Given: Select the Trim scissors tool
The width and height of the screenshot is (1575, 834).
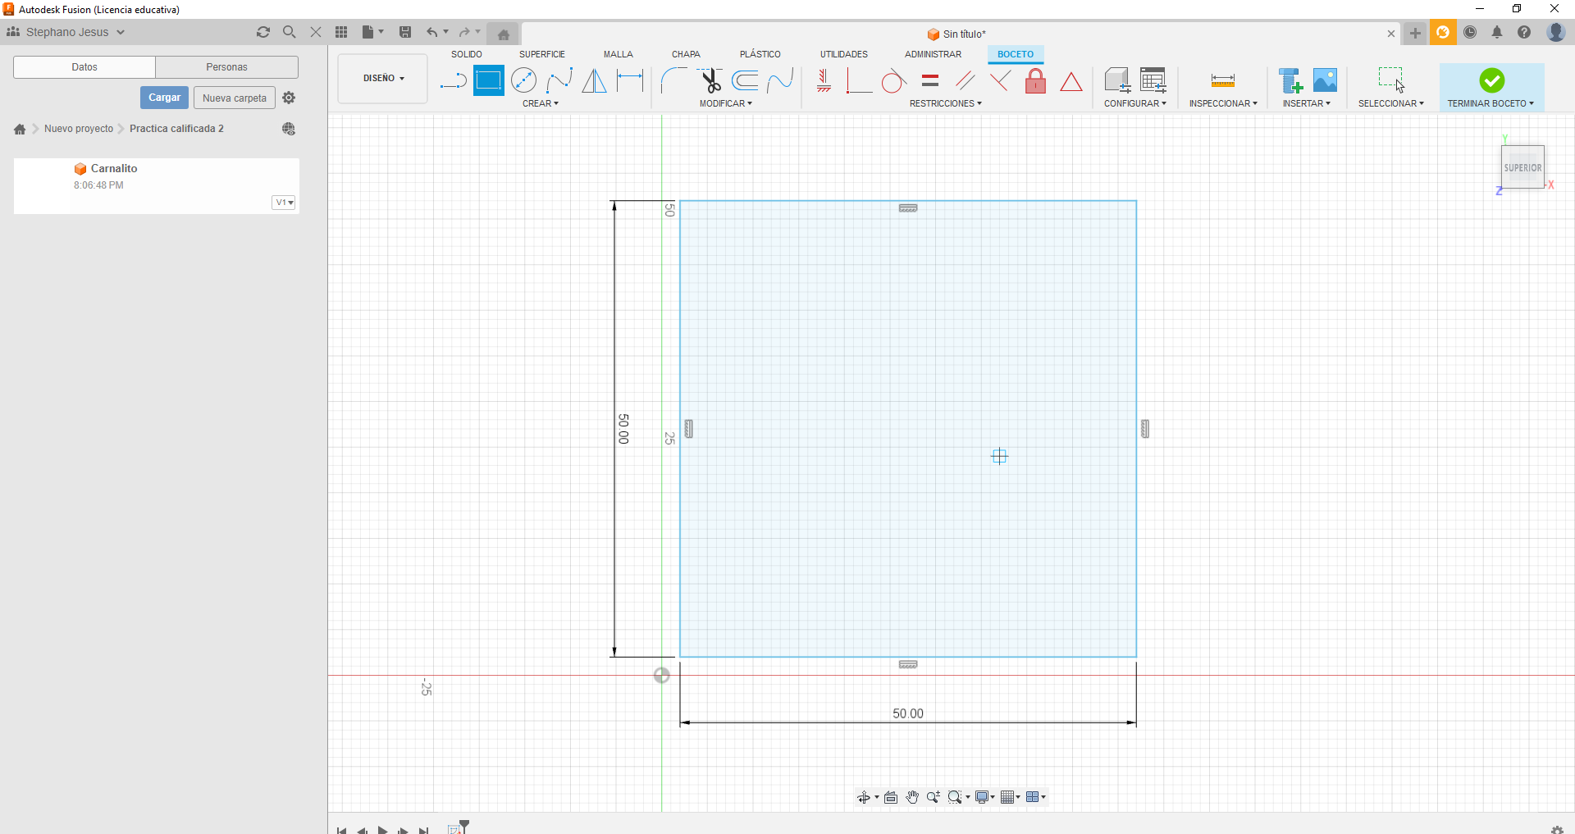Looking at the screenshot, I should tap(710, 80).
